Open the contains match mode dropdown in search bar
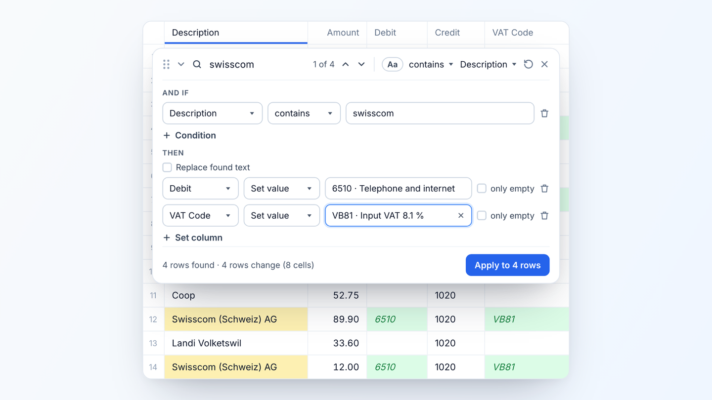712x400 pixels. click(431, 65)
